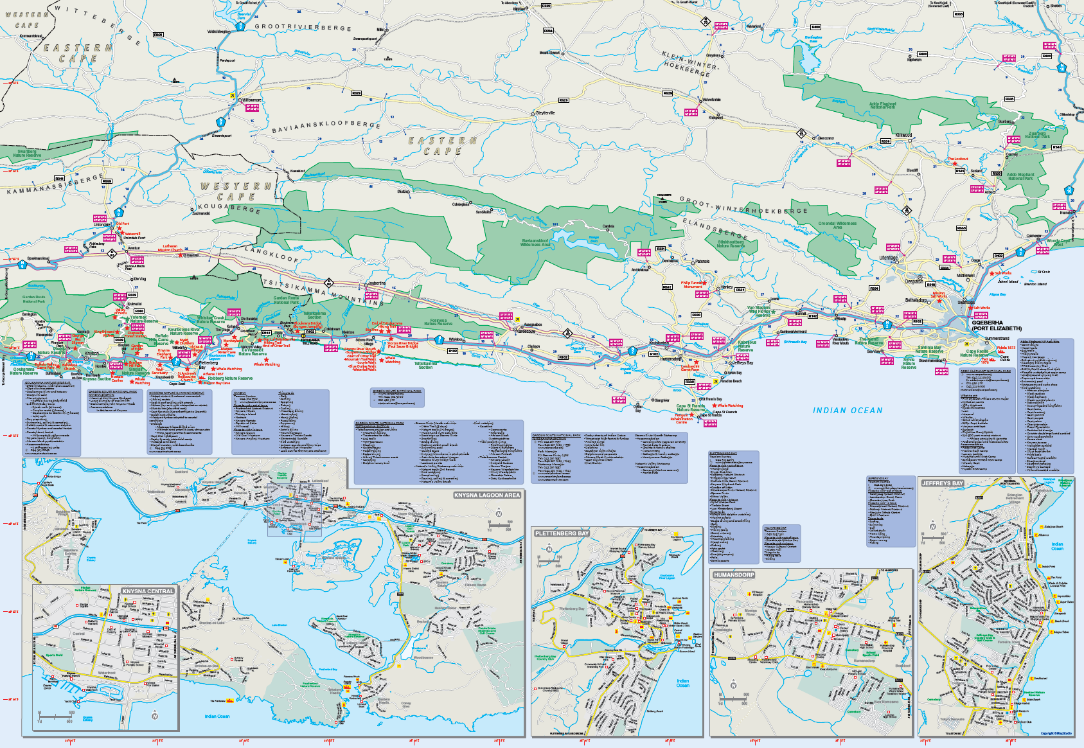Click the Steytlerville town label
The image size is (1084, 748).
(x=546, y=113)
